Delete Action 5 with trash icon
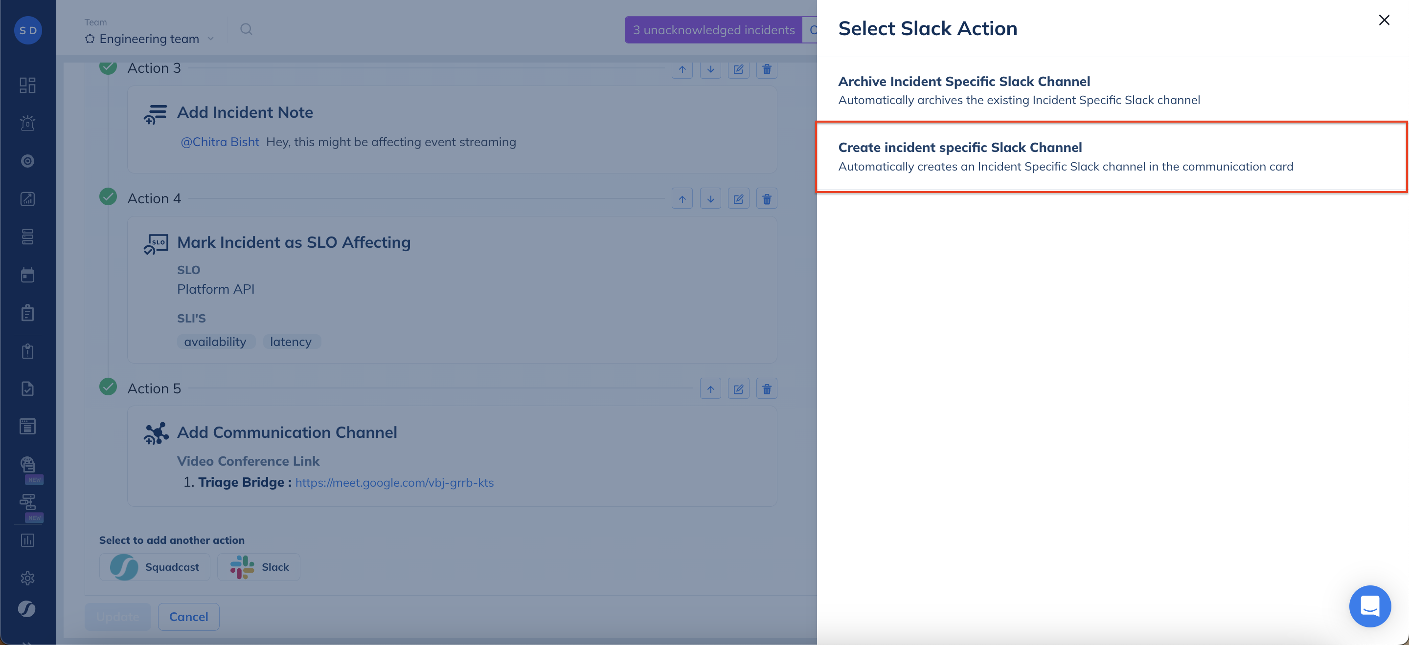 [x=766, y=389]
